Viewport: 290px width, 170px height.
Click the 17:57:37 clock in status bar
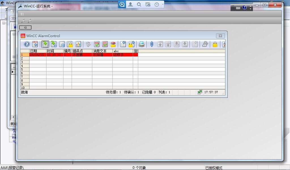tap(211, 92)
